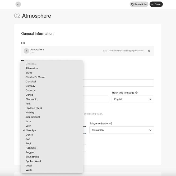Remove the Atmosphere file with X icon

point(149,51)
